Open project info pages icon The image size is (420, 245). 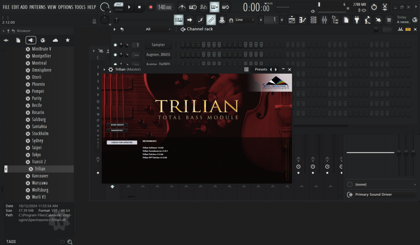click(346, 20)
